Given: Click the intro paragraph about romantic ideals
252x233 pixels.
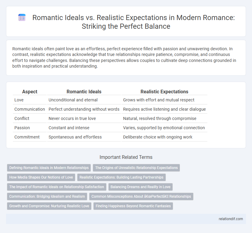Looking at the screenshot, I should click(124, 57).
